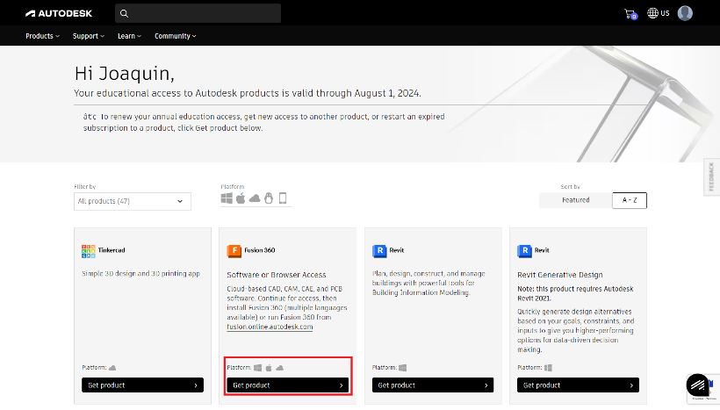Click the Hi Joaquin greeting

coord(124,74)
